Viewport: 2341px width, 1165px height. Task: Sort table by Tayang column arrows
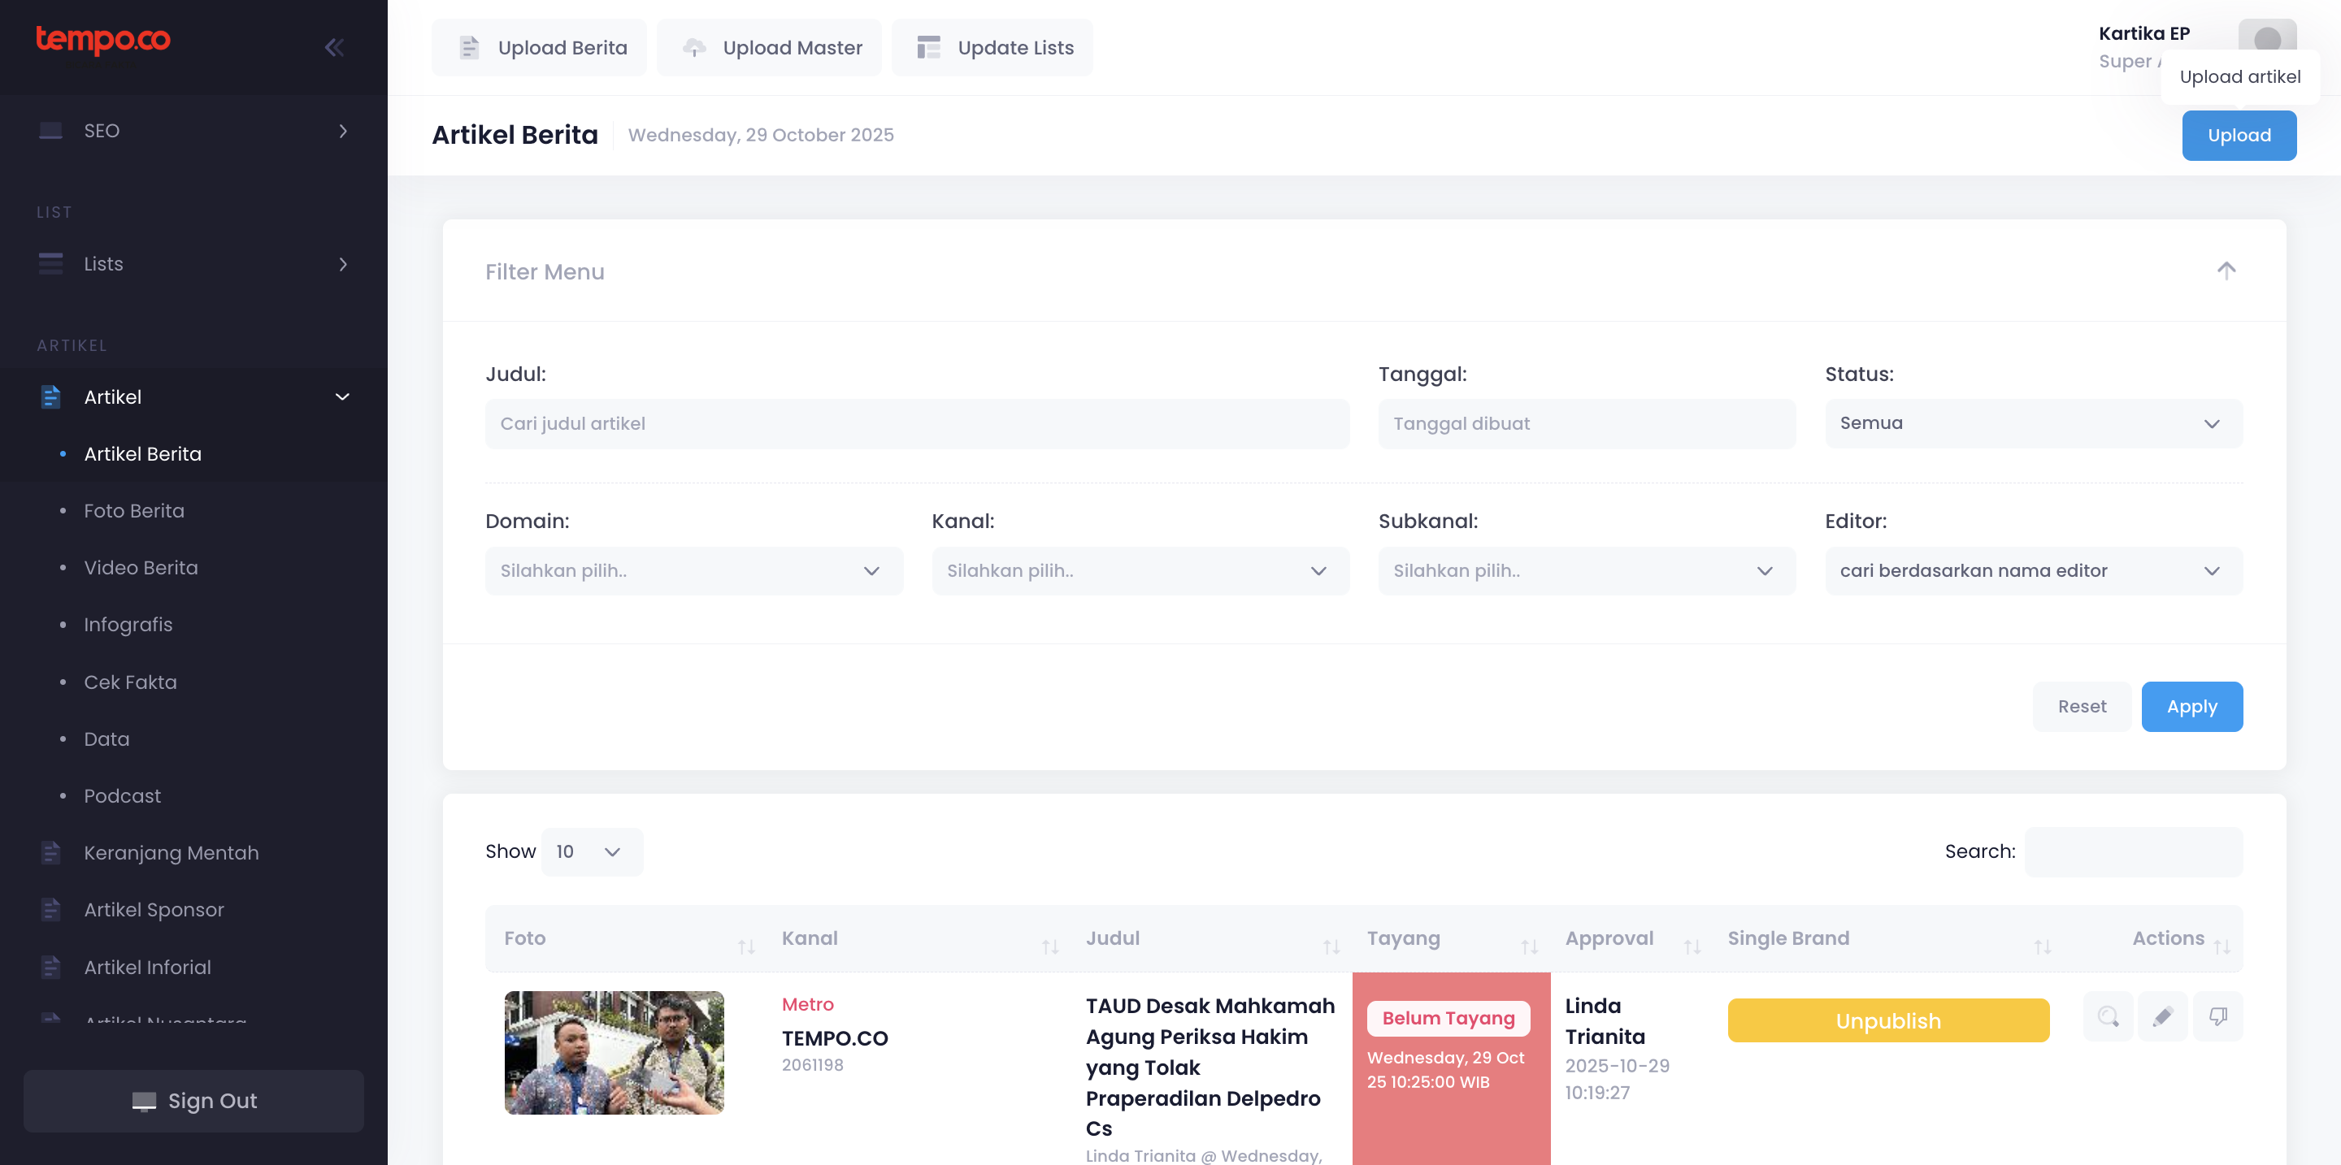tap(1530, 947)
